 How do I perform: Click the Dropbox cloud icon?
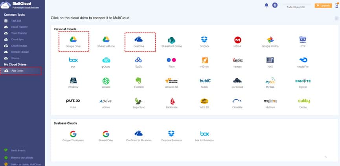click(x=204, y=42)
